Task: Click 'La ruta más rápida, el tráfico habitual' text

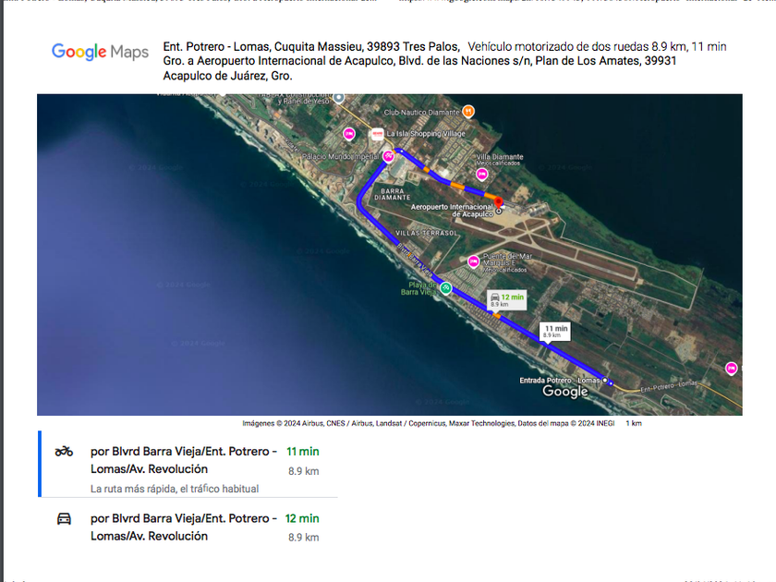Action: coord(175,489)
